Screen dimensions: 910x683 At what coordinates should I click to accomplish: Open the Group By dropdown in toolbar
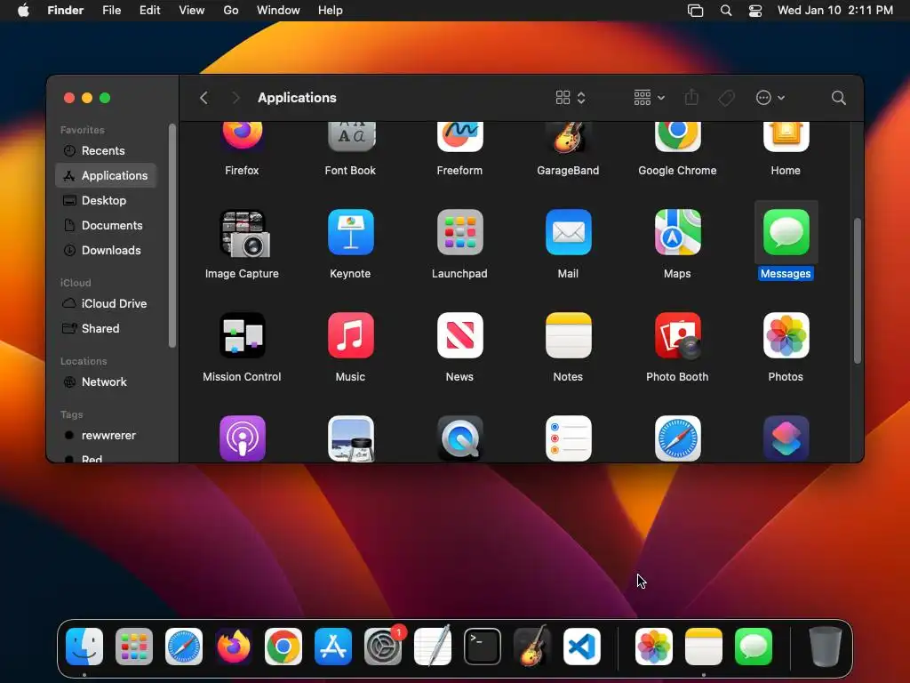(650, 98)
